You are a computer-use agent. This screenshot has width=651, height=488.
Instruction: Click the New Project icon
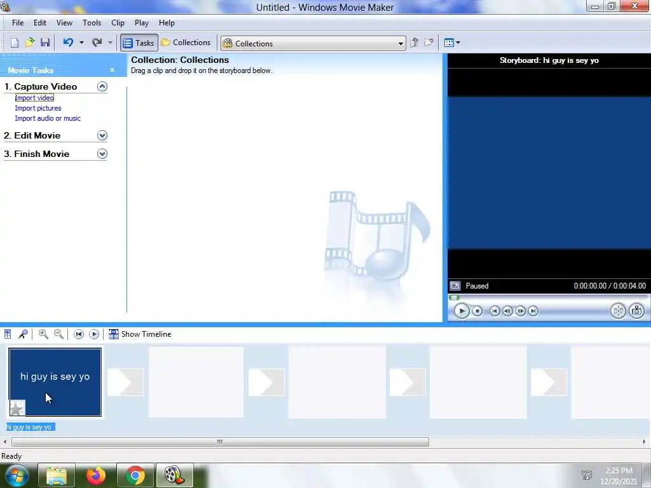click(15, 43)
